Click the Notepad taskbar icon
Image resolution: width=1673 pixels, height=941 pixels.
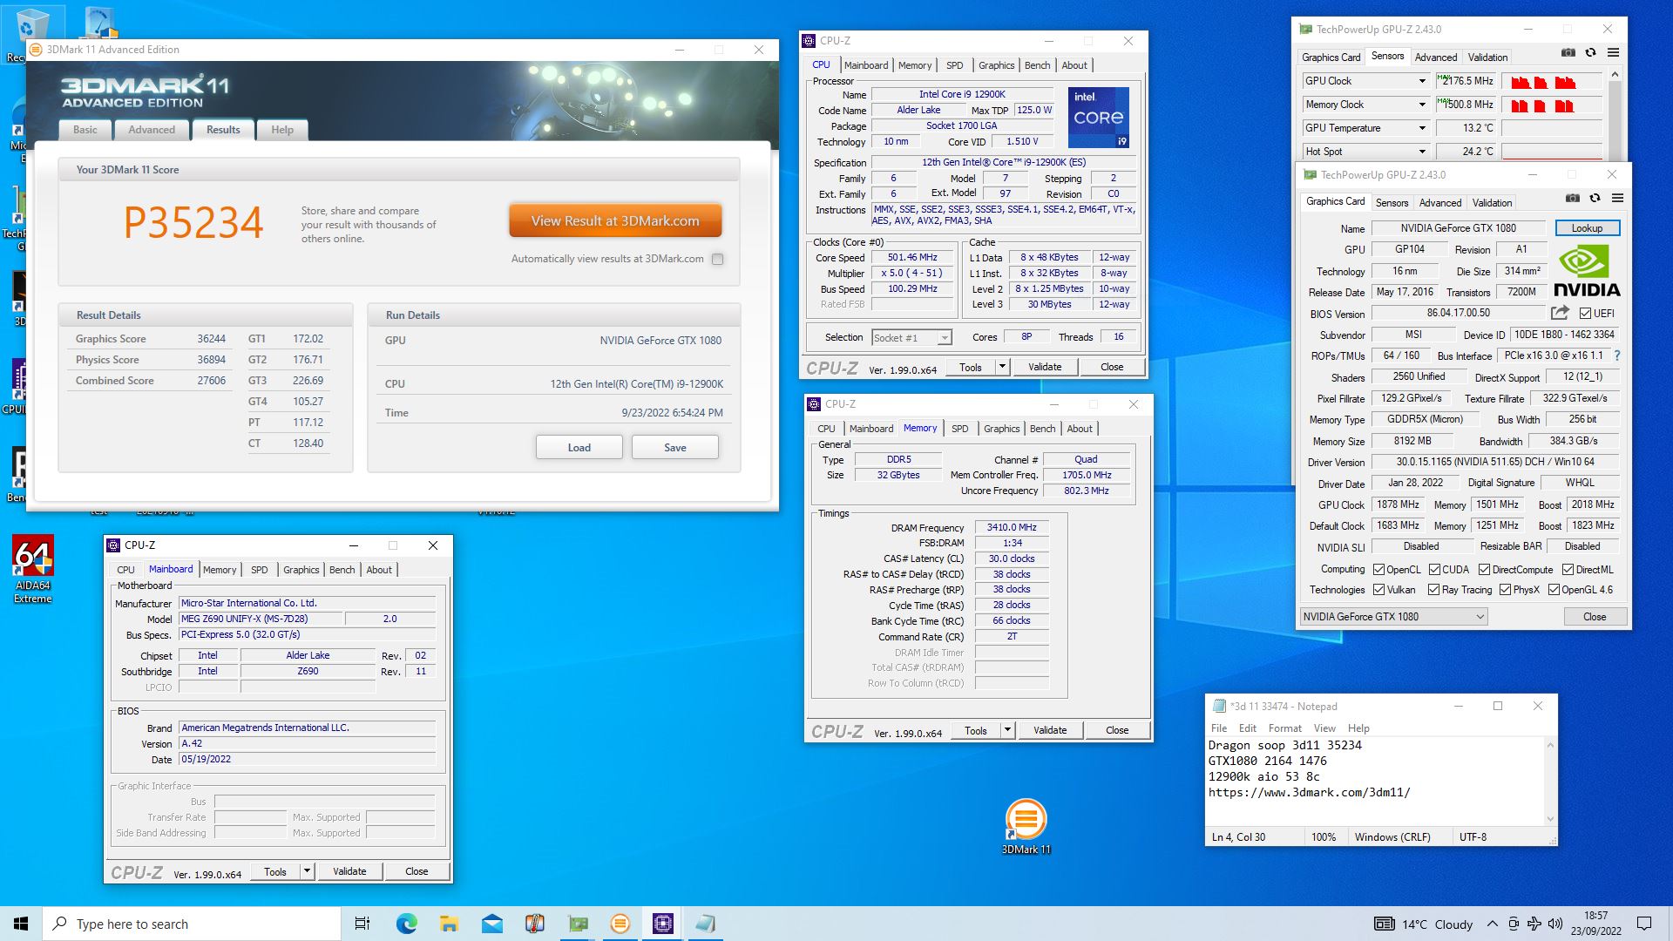point(706,924)
